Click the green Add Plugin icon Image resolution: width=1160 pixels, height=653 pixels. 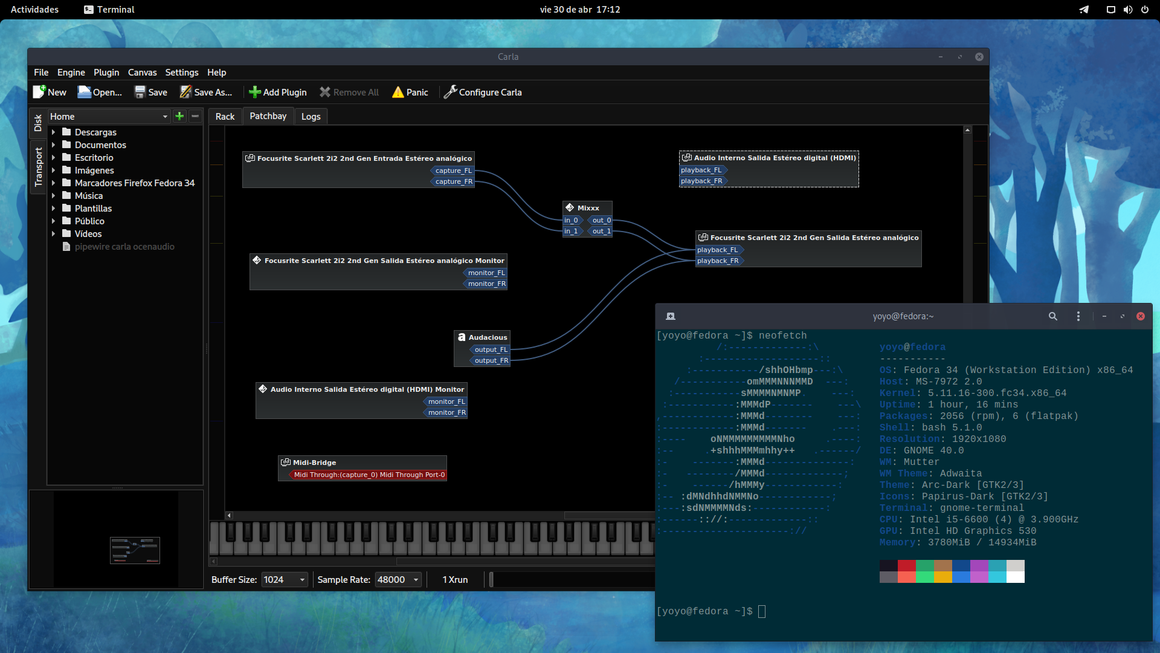pos(255,92)
